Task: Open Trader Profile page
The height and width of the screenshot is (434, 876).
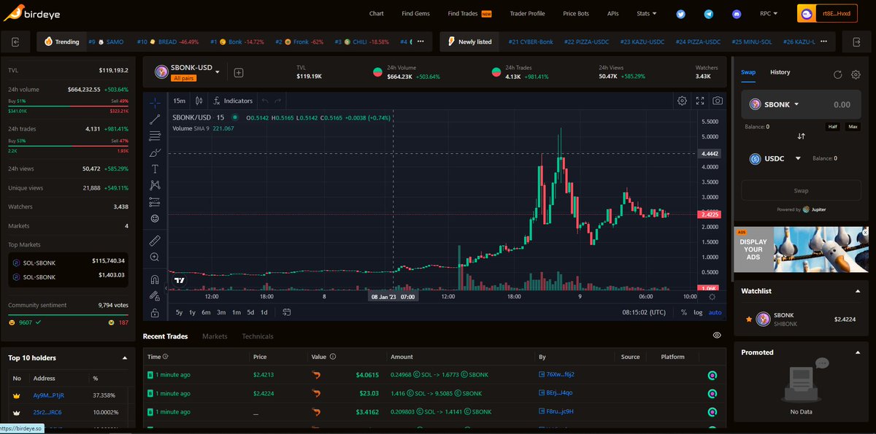Action: point(527,13)
